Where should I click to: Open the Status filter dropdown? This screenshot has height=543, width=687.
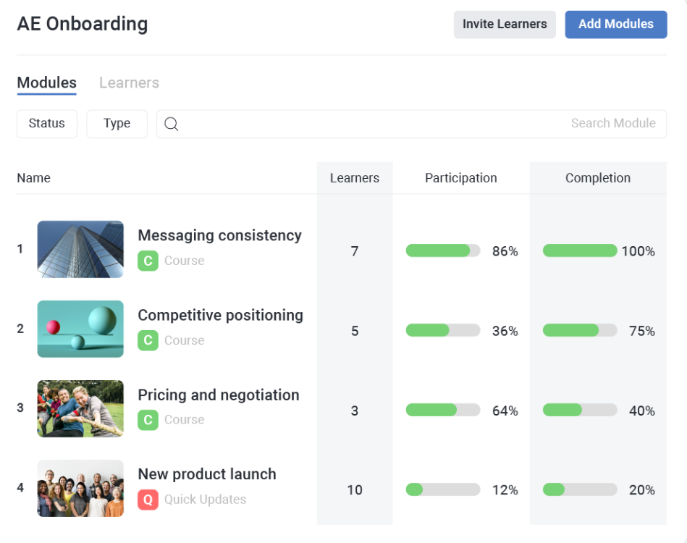point(47,124)
